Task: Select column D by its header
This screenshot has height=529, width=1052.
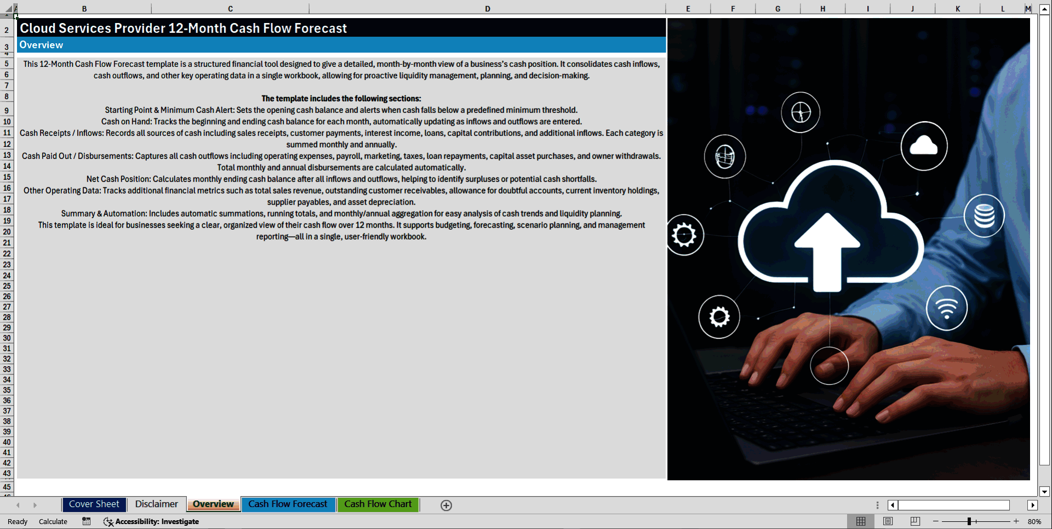Action: coord(487,8)
